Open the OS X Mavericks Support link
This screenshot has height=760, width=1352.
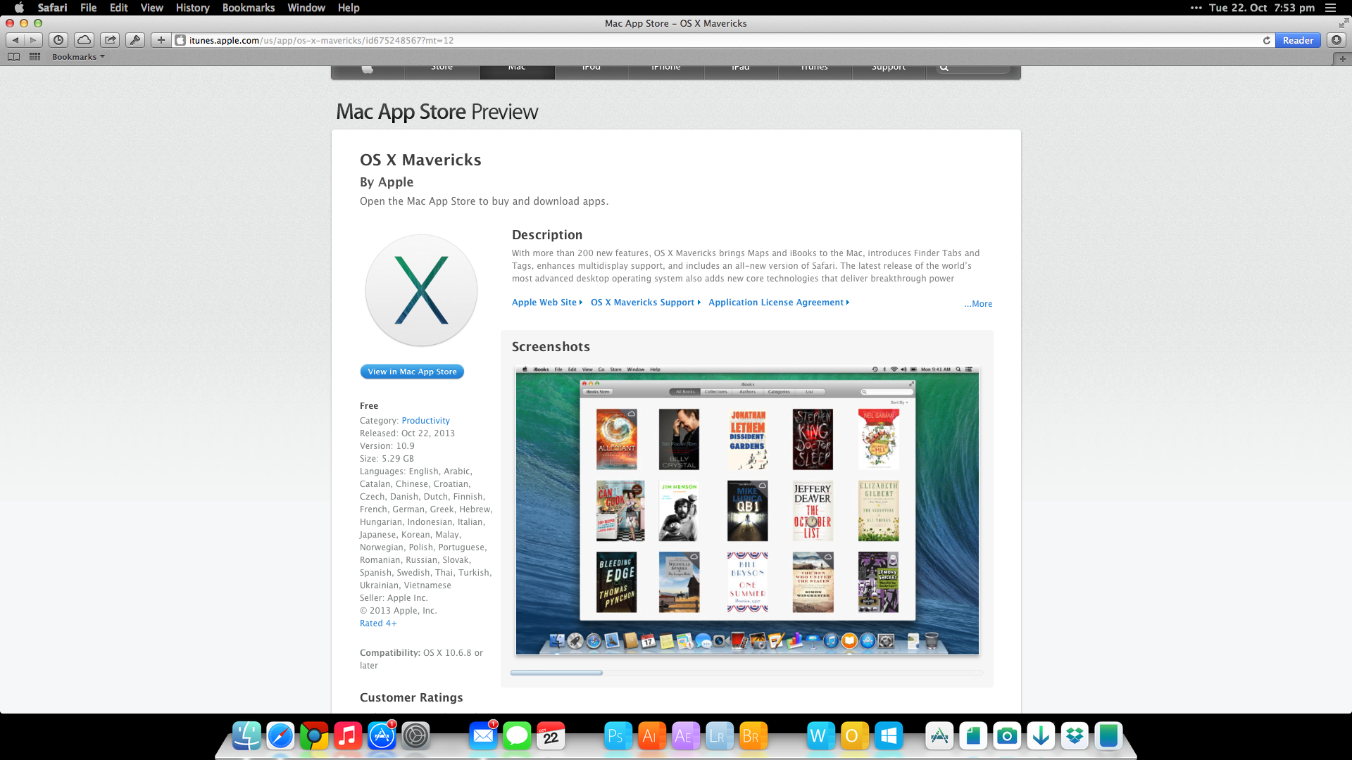(x=645, y=303)
